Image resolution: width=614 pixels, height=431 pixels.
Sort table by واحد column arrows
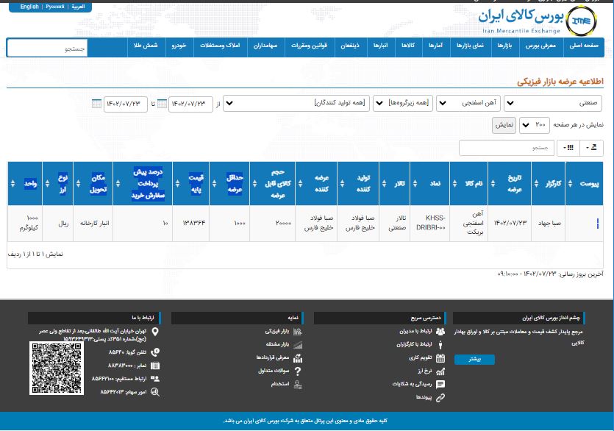pos(13,183)
